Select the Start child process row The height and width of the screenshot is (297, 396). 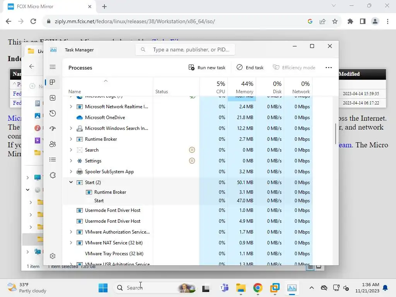188,201
